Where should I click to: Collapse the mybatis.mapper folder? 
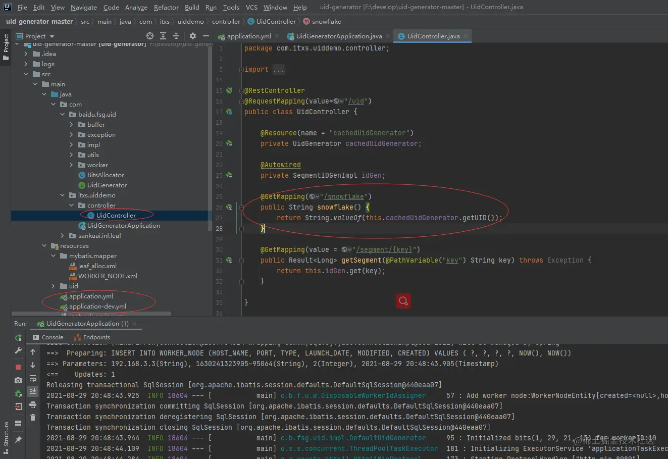tap(53, 256)
